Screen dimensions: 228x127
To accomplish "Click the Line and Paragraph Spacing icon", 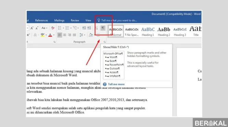I will (x=81, y=35).
